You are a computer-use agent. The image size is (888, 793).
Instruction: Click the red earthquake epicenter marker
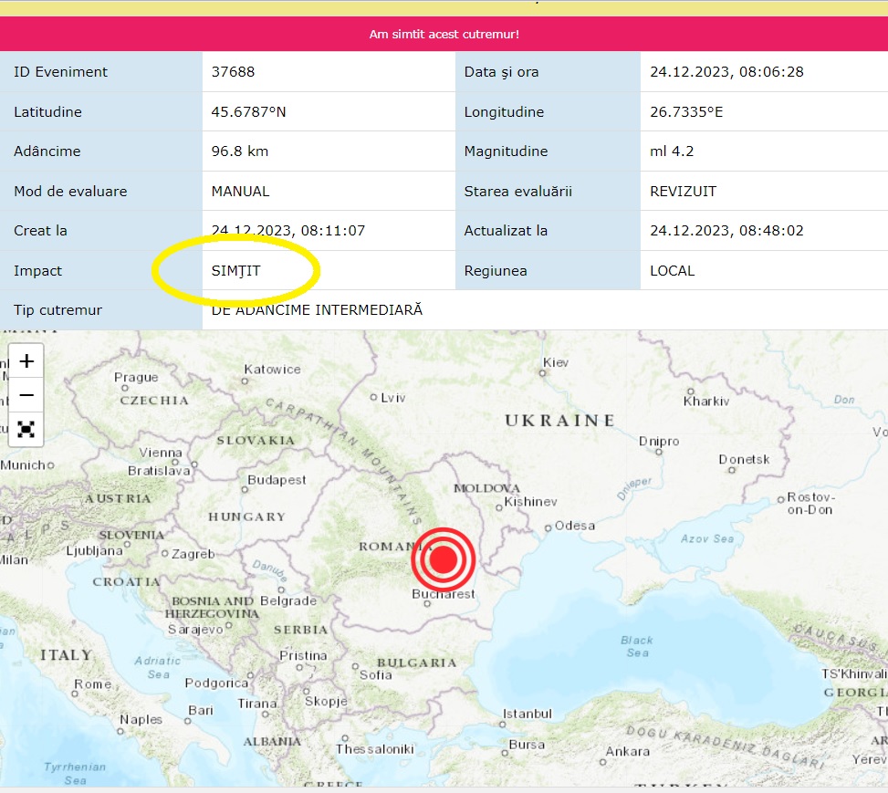coord(443,560)
